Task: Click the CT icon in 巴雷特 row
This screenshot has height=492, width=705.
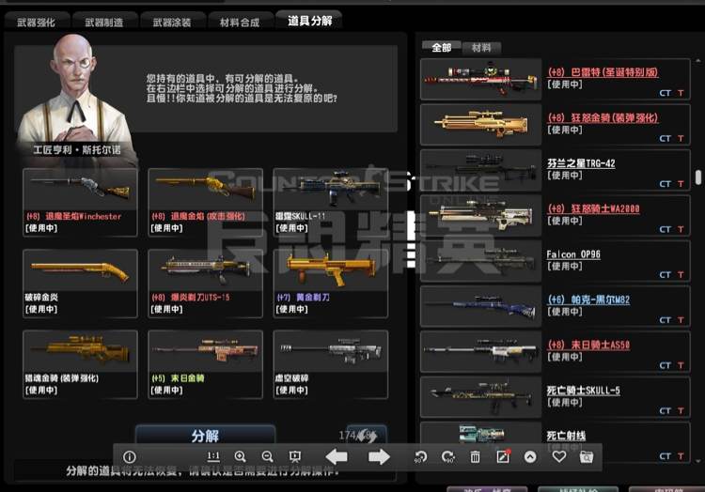Action: pos(666,93)
